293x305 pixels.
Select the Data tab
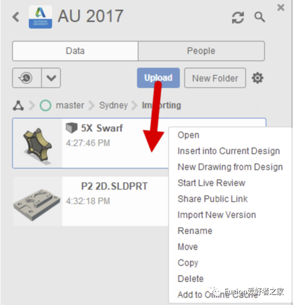click(75, 51)
